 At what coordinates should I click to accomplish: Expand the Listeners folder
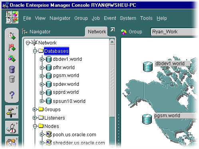35,118
